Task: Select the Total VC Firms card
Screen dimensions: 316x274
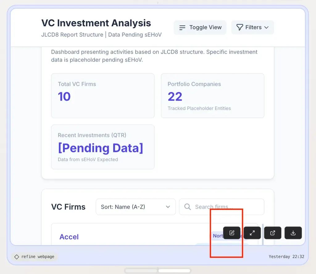Action: pyautogui.click(x=103, y=96)
